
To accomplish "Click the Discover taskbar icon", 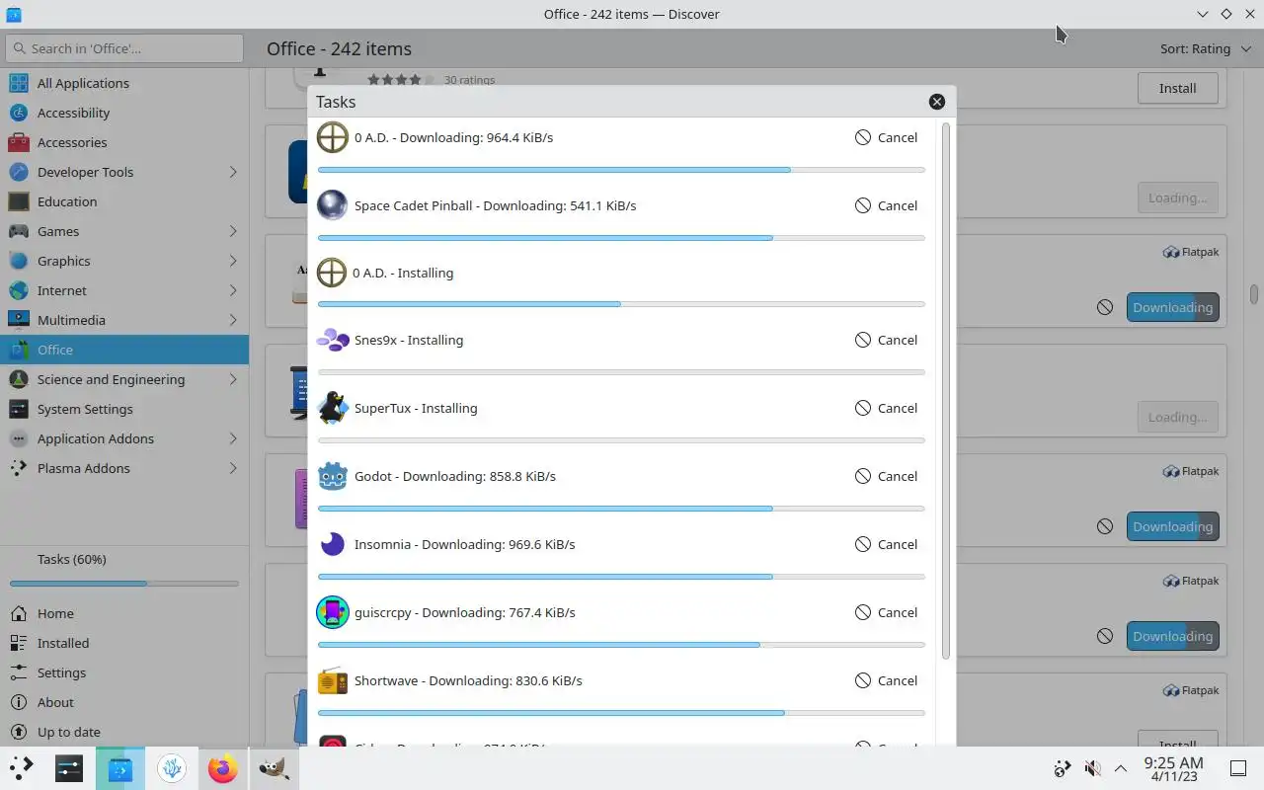I will 120,768.
